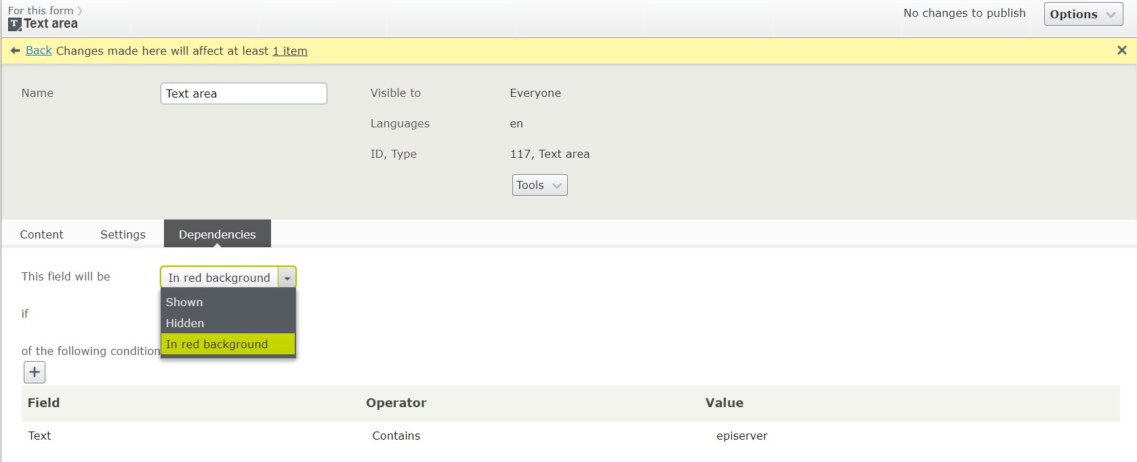The width and height of the screenshot is (1137, 462).
Task: Click the Name input field
Action: (x=243, y=93)
